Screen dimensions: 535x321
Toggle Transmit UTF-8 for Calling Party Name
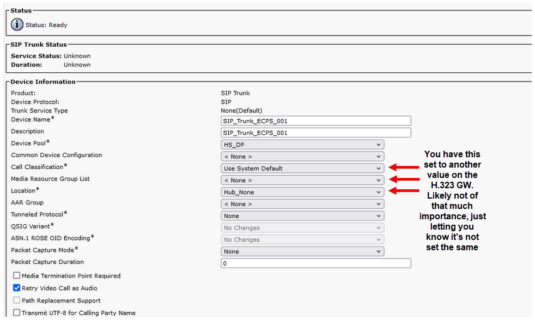click(x=17, y=313)
